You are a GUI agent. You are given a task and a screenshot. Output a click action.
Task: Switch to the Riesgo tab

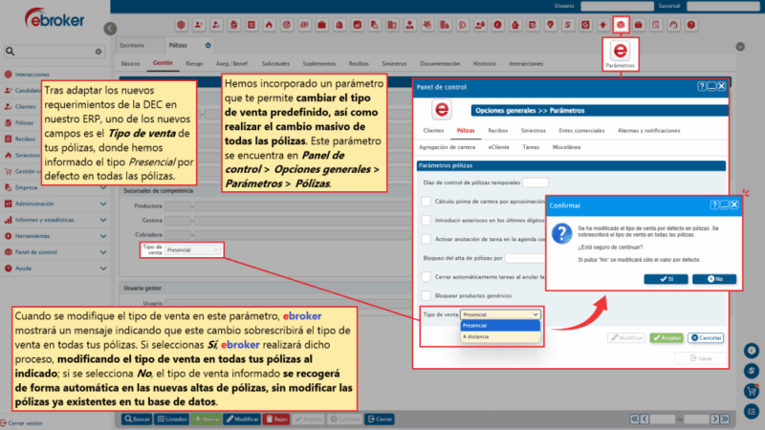pyautogui.click(x=194, y=63)
